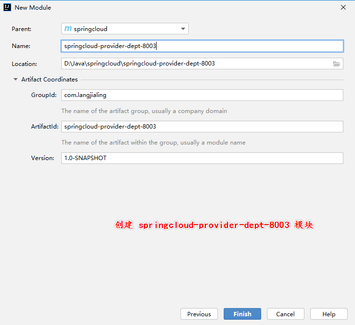Click the ArtifactId input field

point(202,127)
